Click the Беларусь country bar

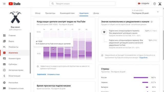[x=147, y=87]
